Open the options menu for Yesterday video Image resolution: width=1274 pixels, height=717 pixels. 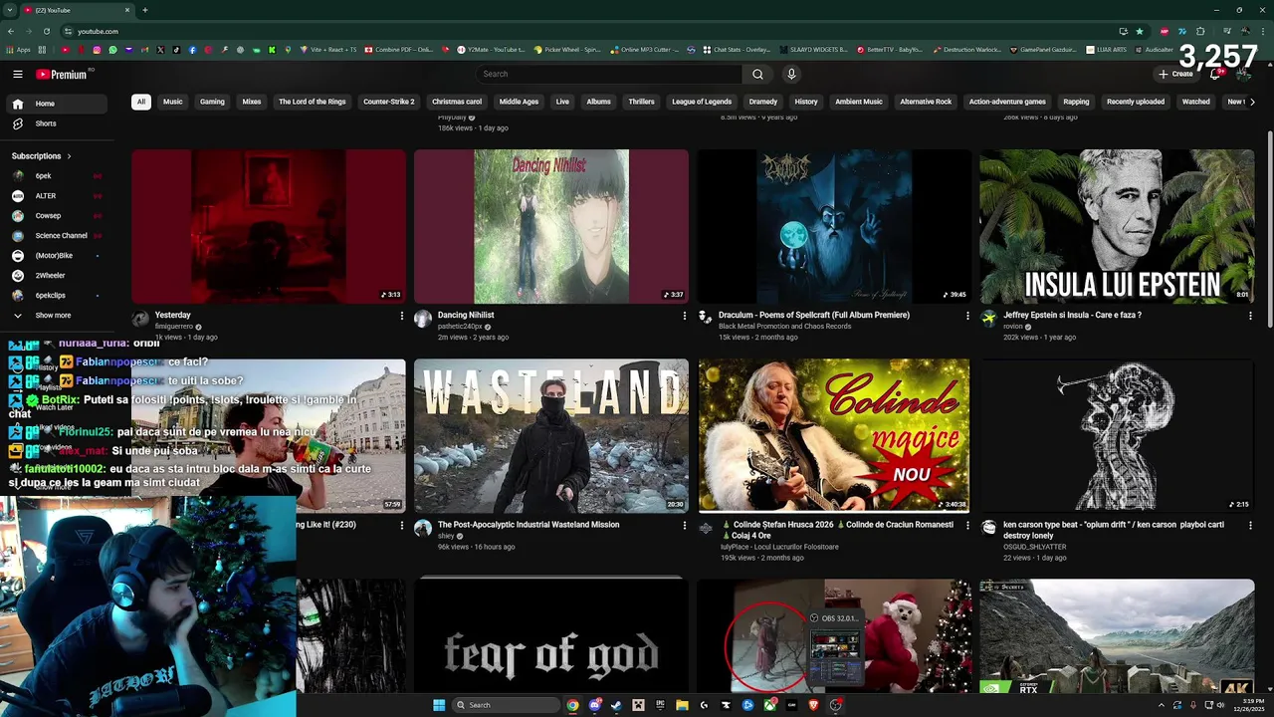pos(402,316)
